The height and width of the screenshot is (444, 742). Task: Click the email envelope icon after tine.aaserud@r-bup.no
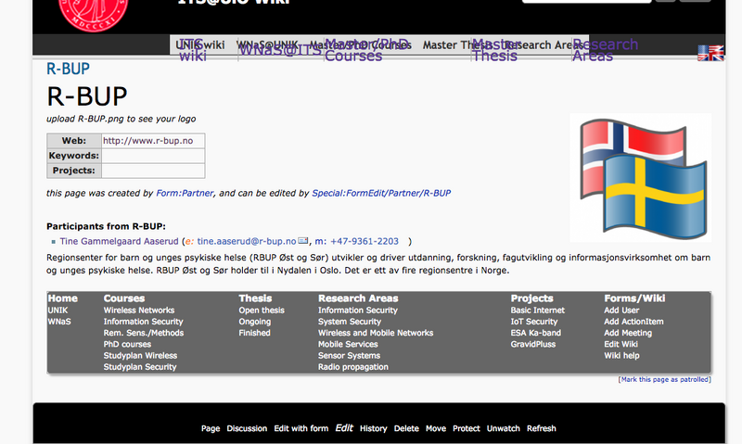click(303, 241)
